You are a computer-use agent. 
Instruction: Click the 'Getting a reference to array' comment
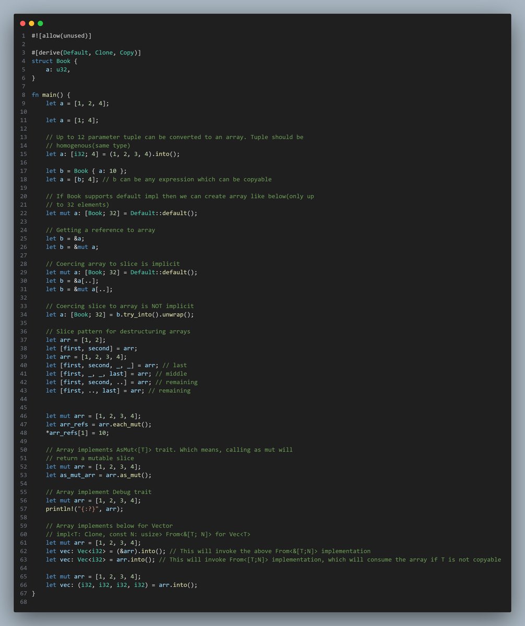pyautogui.click(x=100, y=230)
